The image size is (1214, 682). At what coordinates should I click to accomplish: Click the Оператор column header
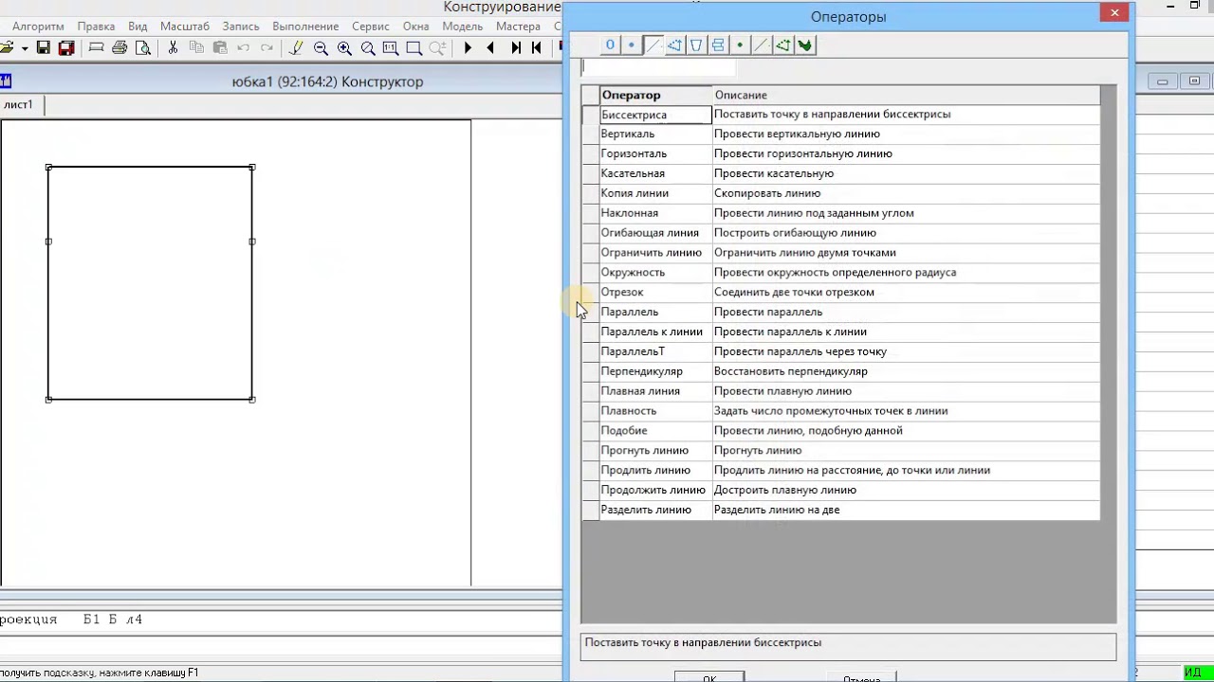656,95
